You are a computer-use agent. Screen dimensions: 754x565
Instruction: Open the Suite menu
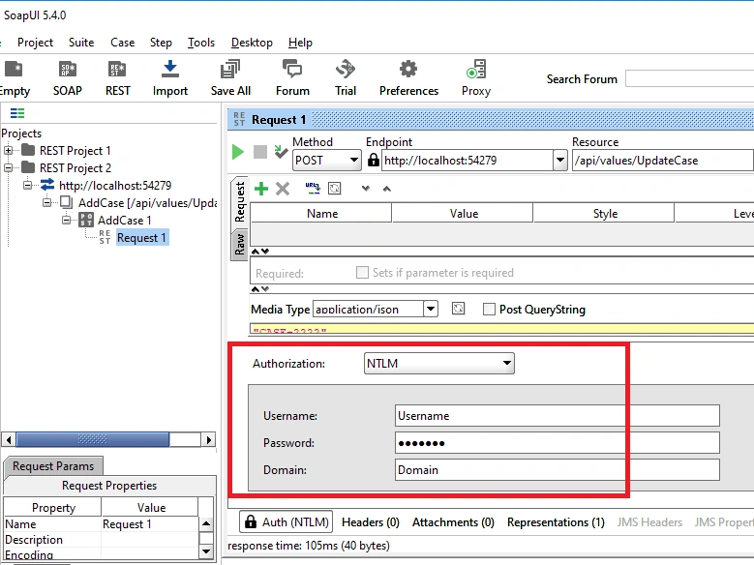(81, 43)
